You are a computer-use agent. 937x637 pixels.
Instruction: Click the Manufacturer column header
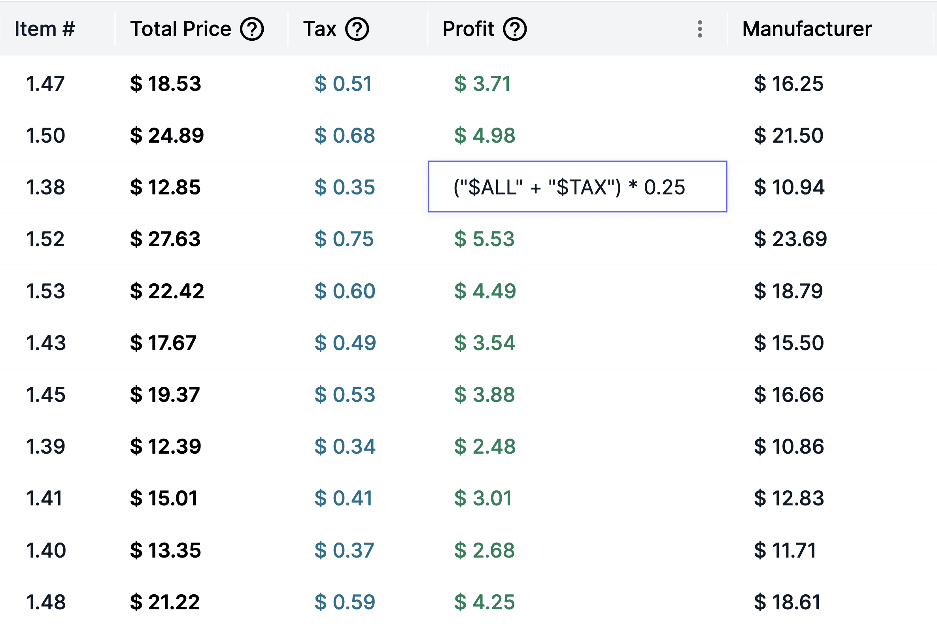tap(807, 29)
